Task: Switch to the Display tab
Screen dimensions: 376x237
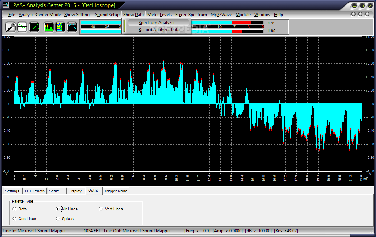Action: [75, 191]
